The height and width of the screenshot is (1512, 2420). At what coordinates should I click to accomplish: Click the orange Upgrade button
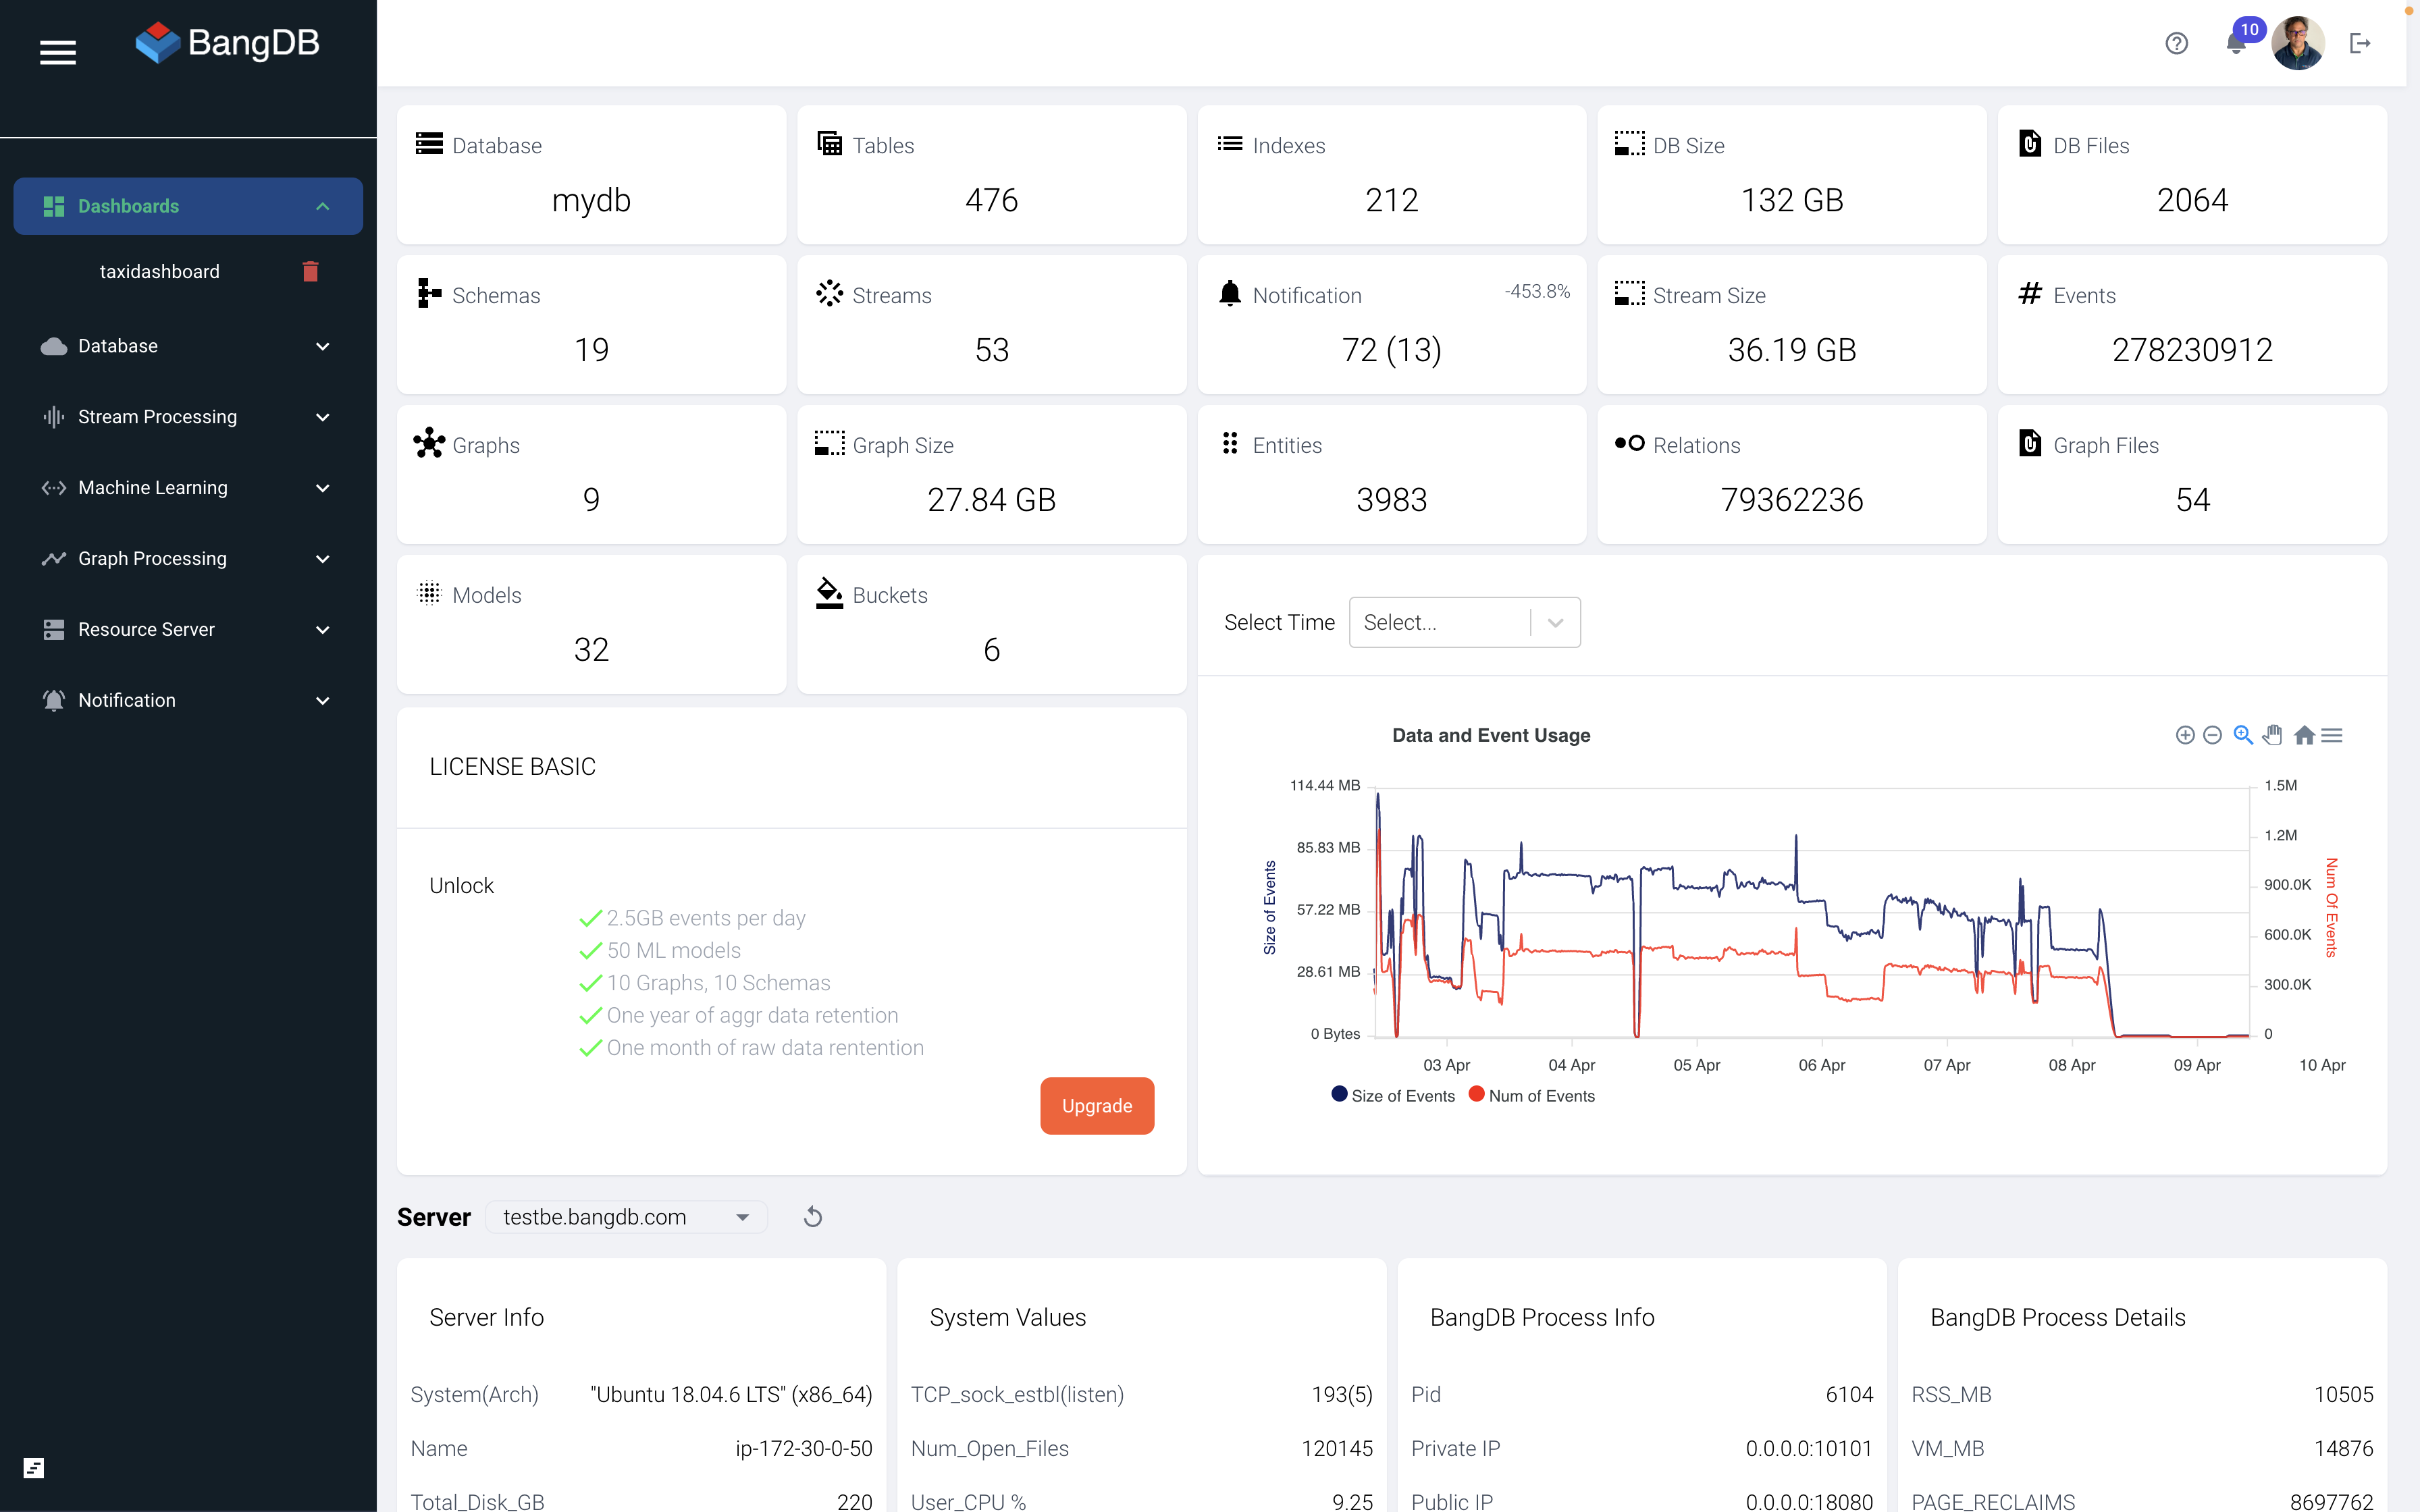(1097, 1106)
